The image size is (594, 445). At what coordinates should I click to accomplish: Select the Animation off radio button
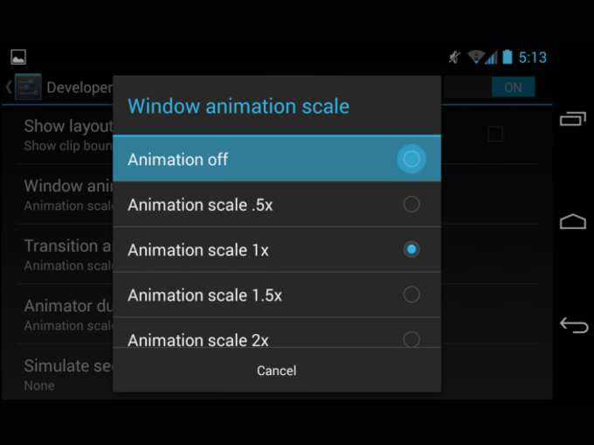point(411,159)
